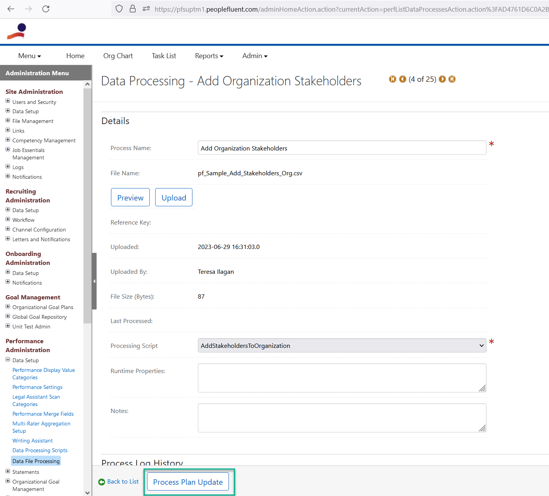
Task: Open the Reports dropdown menu
Action: [209, 56]
